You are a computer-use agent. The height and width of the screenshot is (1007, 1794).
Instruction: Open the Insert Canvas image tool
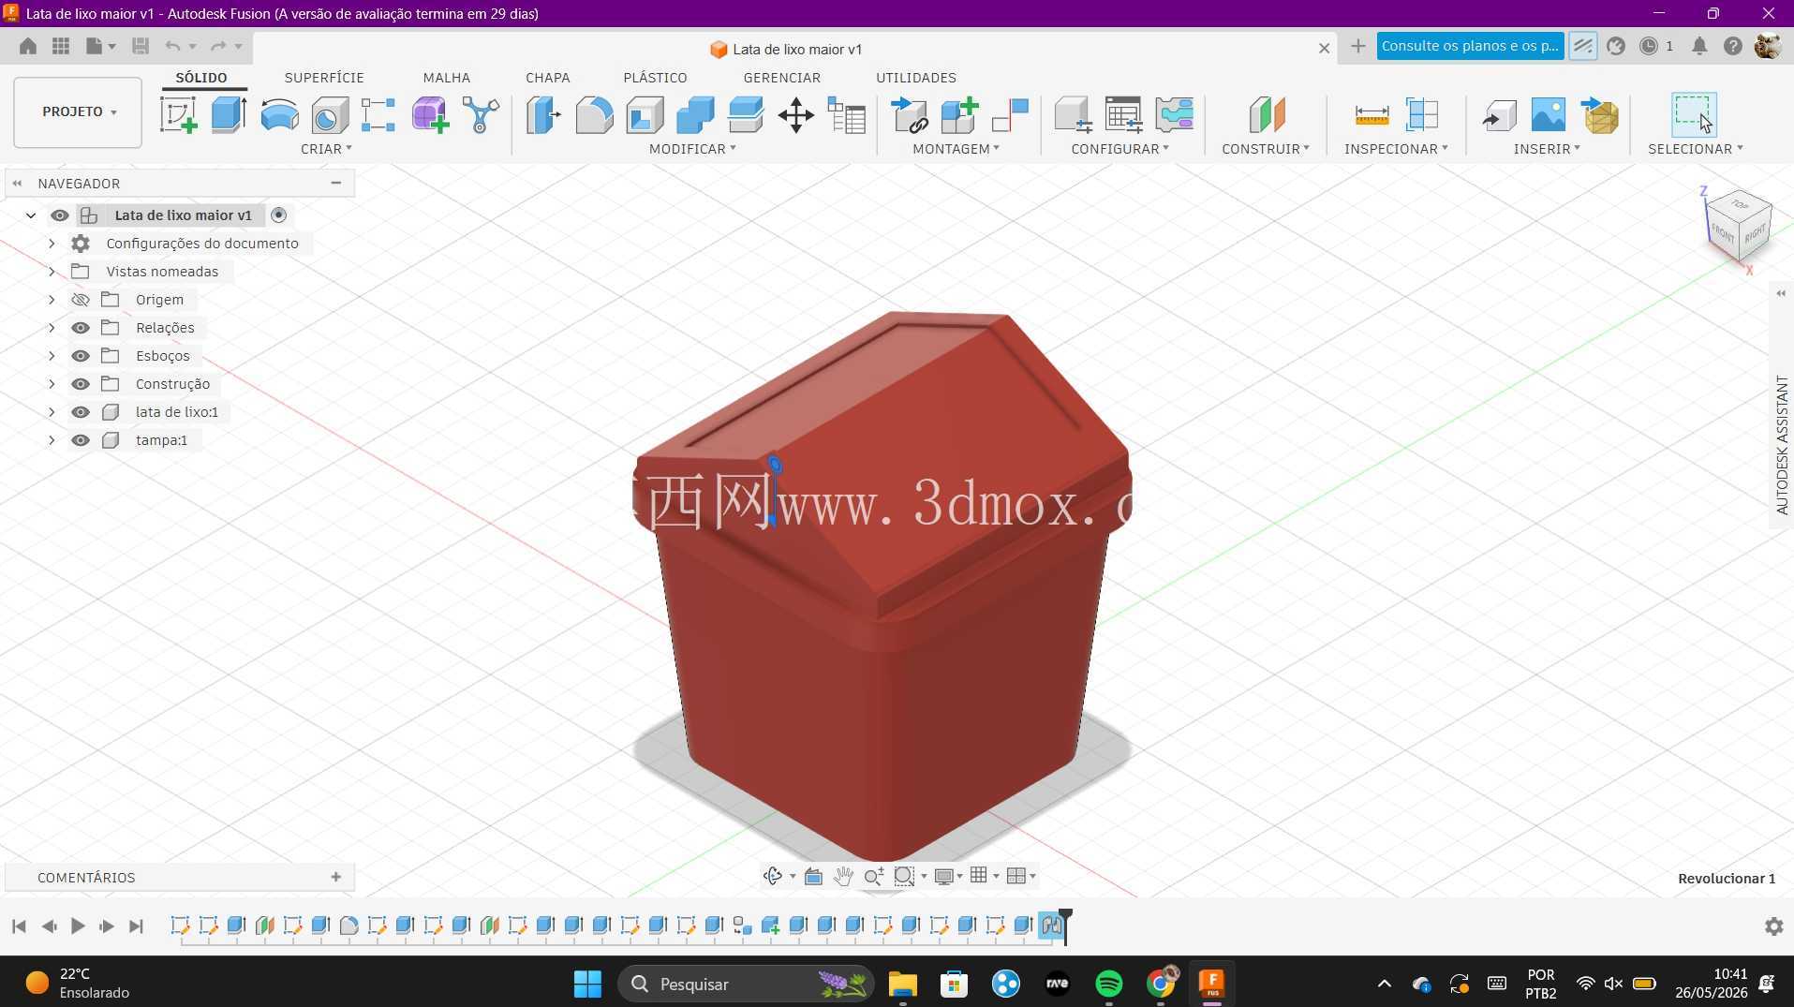click(x=1548, y=115)
